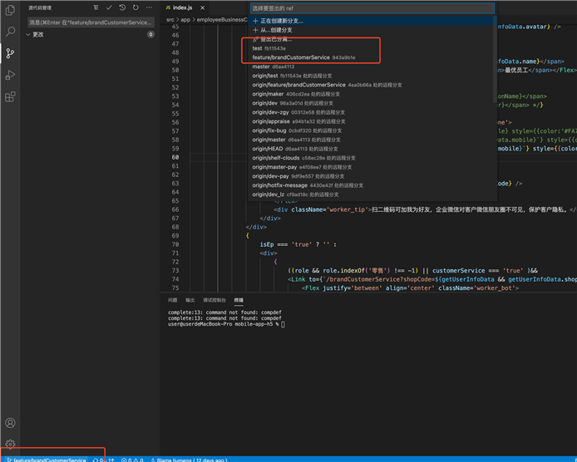This screenshot has width=577, height=462.
Task: Close the index.js editor tab
Action: [x=202, y=7]
